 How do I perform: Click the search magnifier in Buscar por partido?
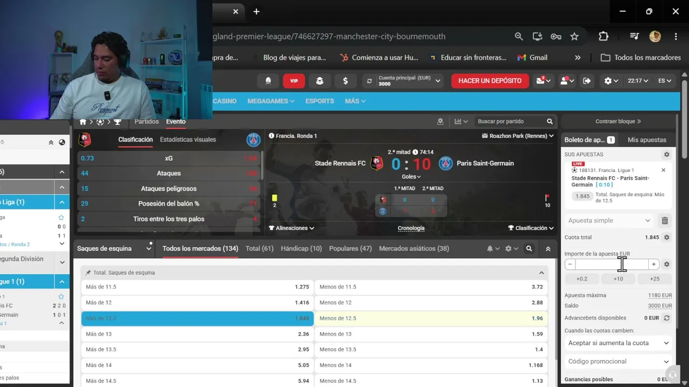click(550, 121)
